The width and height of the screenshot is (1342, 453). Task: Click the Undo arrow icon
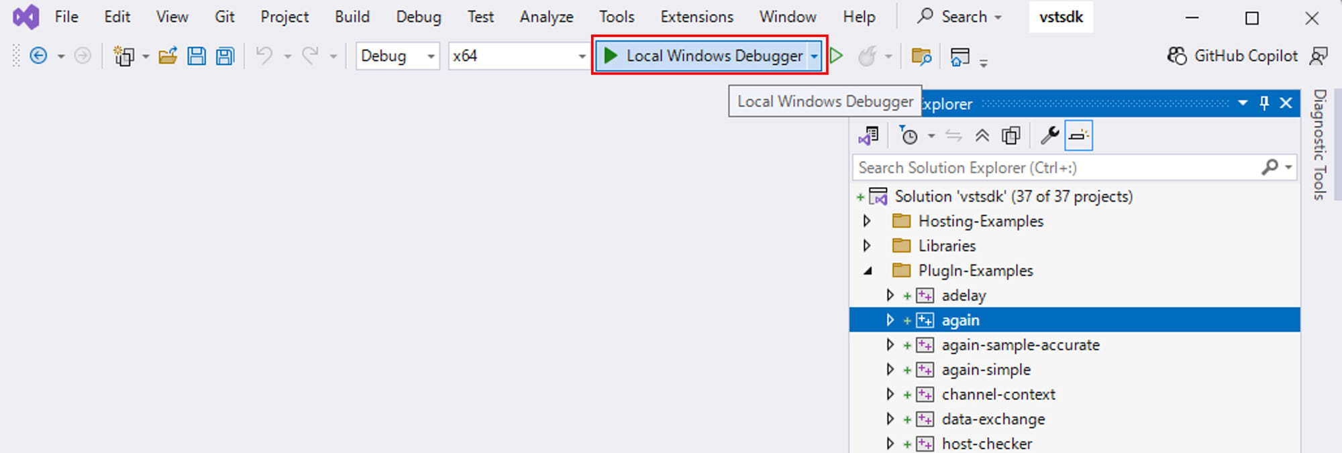[x=264, y=56]
